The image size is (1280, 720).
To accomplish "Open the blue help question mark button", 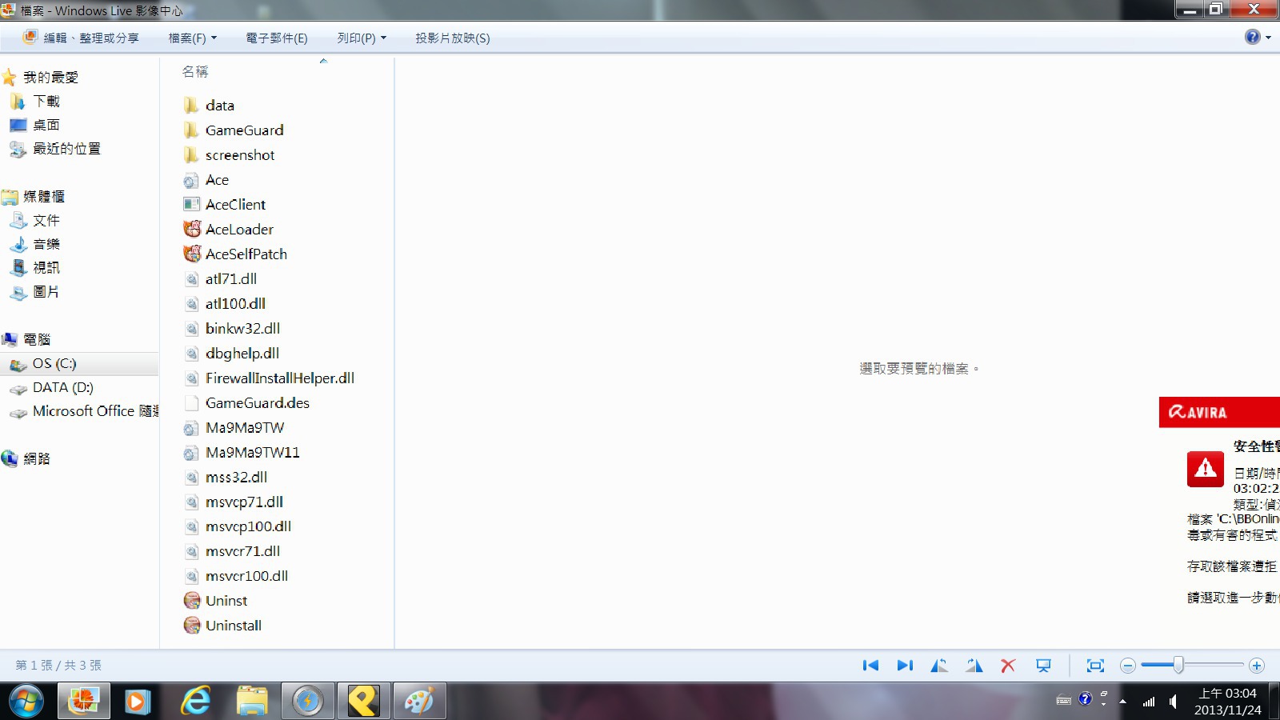I will tap(1253, 37).
